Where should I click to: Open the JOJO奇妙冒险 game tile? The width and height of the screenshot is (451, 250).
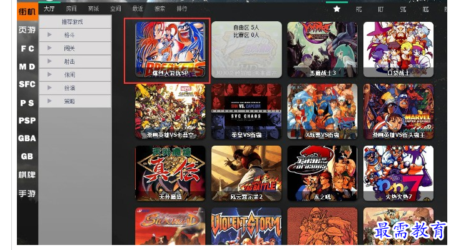coord(246,49)
